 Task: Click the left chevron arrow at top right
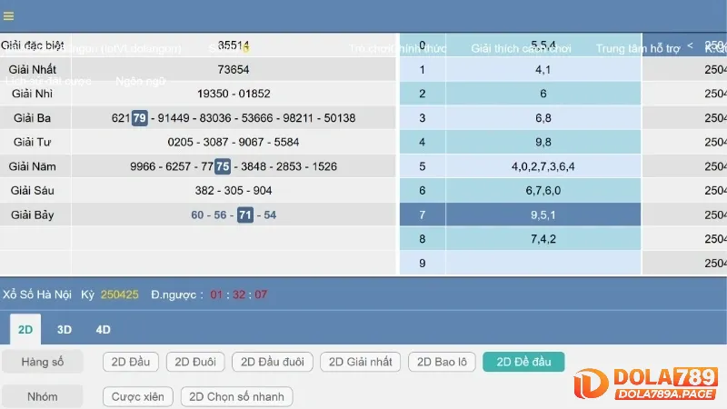tap(690, 45)
